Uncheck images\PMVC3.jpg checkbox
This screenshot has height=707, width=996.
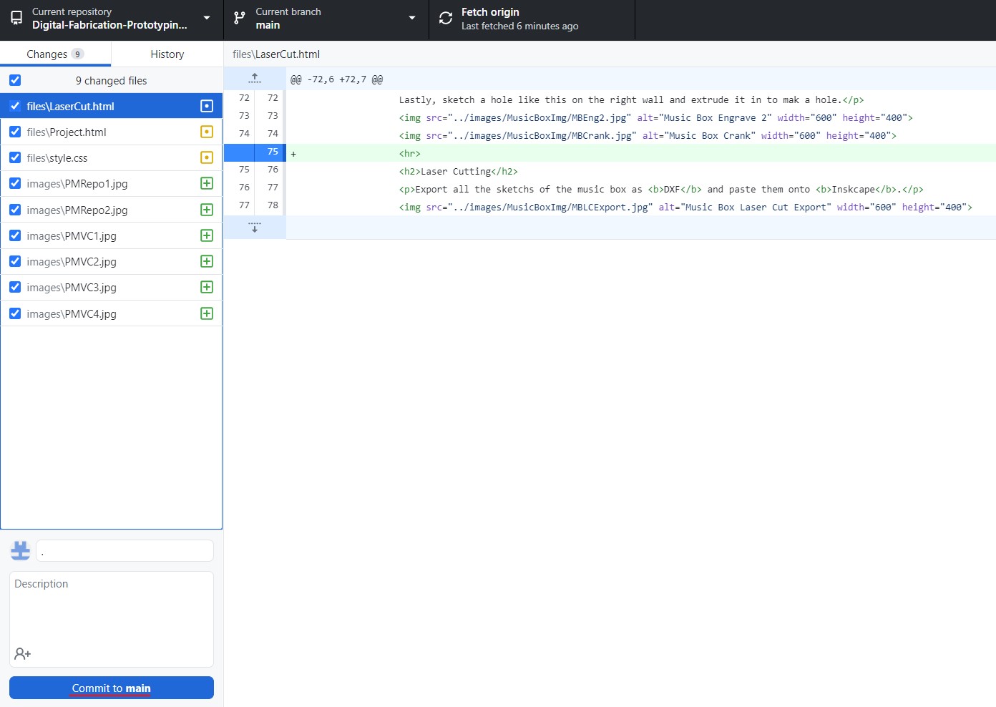[x=15, y=287]
